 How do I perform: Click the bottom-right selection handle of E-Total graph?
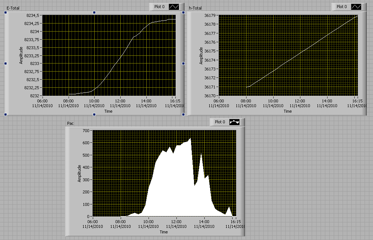click(x=183, y=114)
